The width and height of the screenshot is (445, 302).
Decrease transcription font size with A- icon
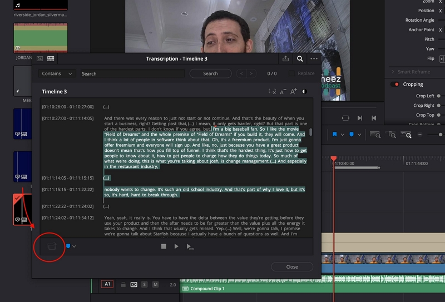[x=283, y=92]
